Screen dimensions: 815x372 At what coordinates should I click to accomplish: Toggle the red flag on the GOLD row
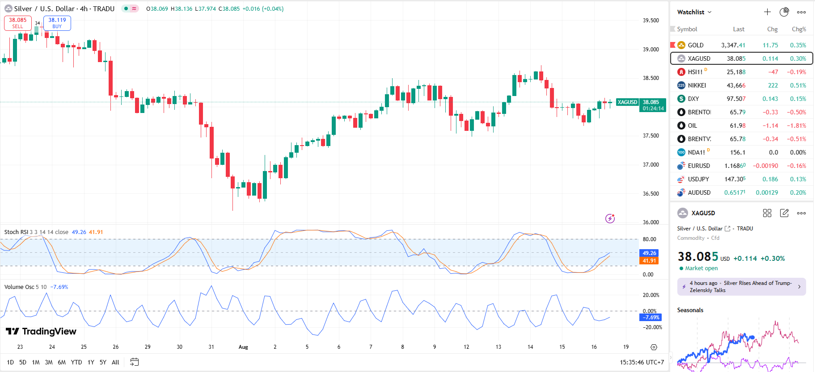tap(673, 45)
